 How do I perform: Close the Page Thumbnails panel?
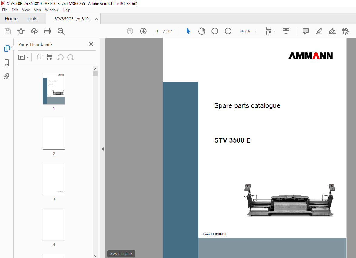pos(91,44)
